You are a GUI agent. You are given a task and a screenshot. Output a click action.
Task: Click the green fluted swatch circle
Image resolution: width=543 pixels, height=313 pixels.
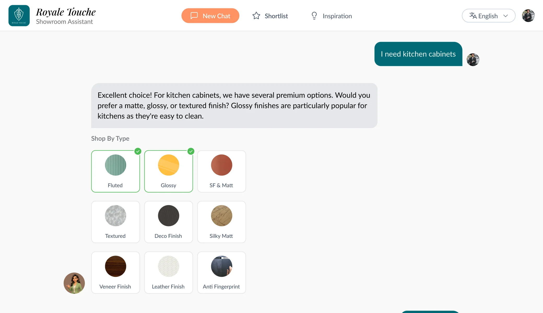coord(115,165)
